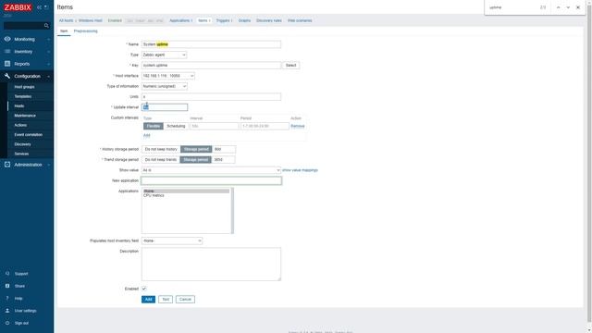Image resolution: width=592 pixels, height=333 pixels.
Task: Click the Monitoring eye icon
Action: point(7,39)
